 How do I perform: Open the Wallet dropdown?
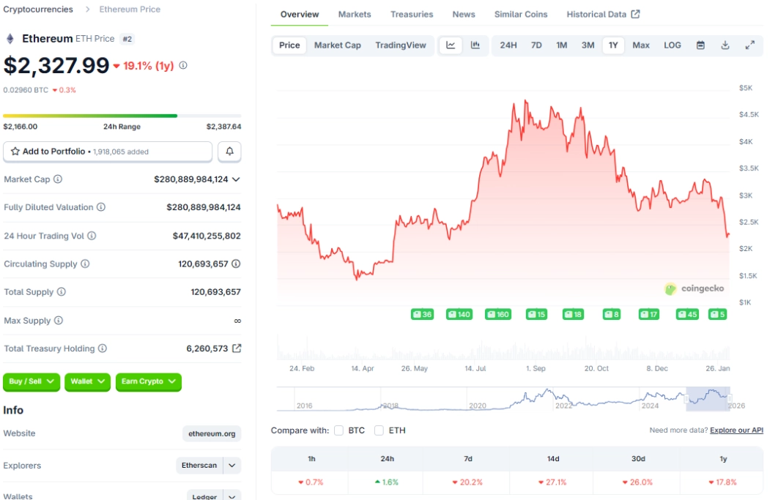click(x=87, y=381)
